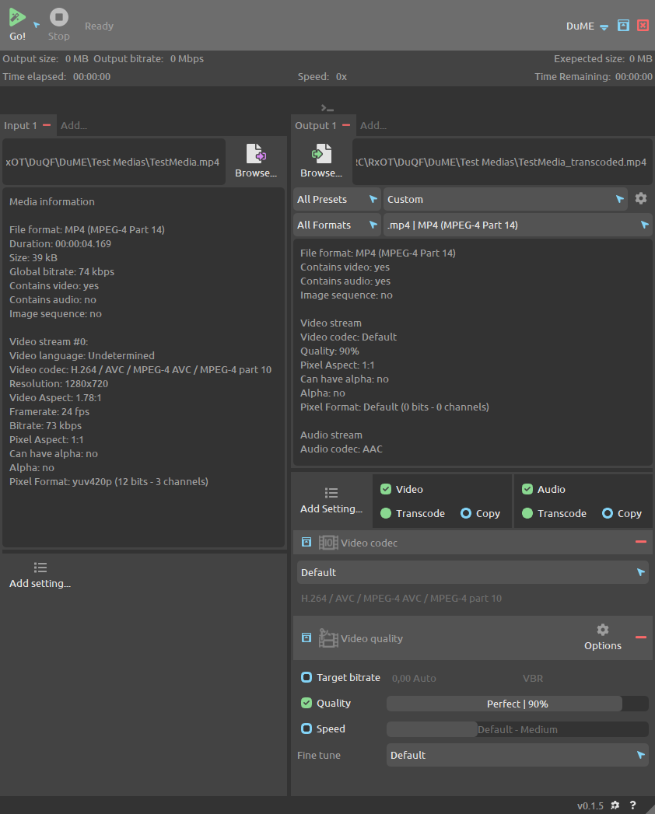Enable the Speed checkbox

click(x=306, y=728)
